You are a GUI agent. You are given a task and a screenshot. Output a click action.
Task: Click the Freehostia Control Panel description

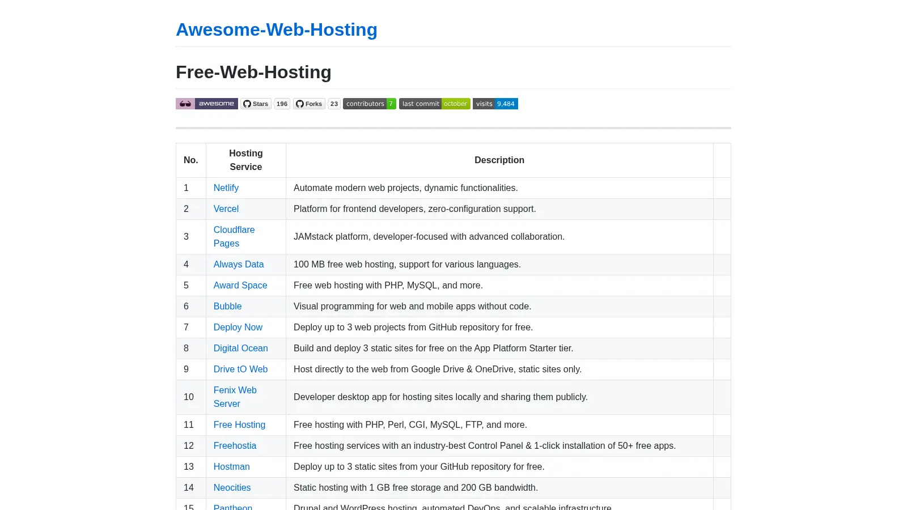tap(485, 445)
